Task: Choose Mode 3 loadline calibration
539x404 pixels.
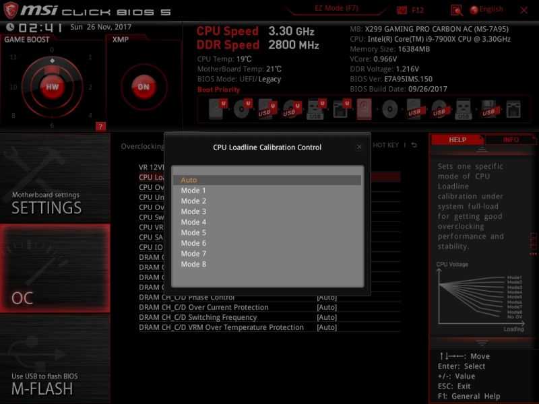Action: click(267, 211)
